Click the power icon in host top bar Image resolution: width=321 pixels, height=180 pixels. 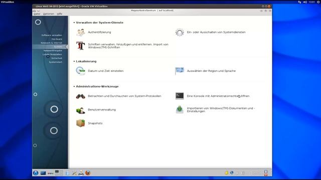tap(318, 2)
